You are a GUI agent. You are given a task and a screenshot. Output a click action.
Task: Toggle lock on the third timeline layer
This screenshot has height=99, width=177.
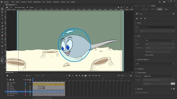30,86
